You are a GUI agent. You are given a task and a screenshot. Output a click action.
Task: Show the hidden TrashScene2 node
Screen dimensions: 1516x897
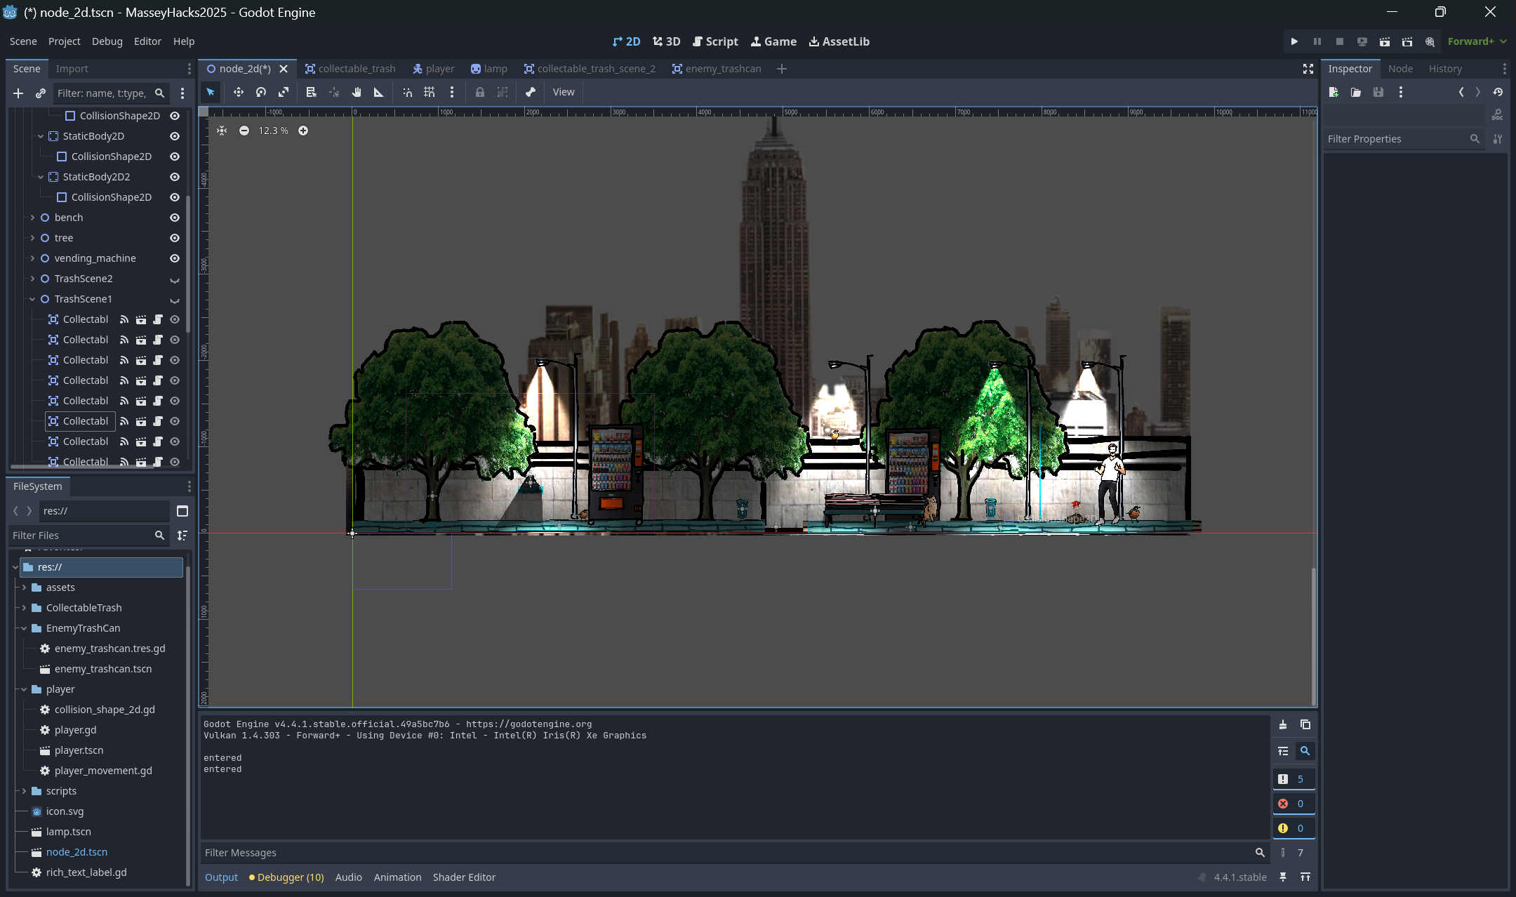pyautogui.click(x=175, y=279)
